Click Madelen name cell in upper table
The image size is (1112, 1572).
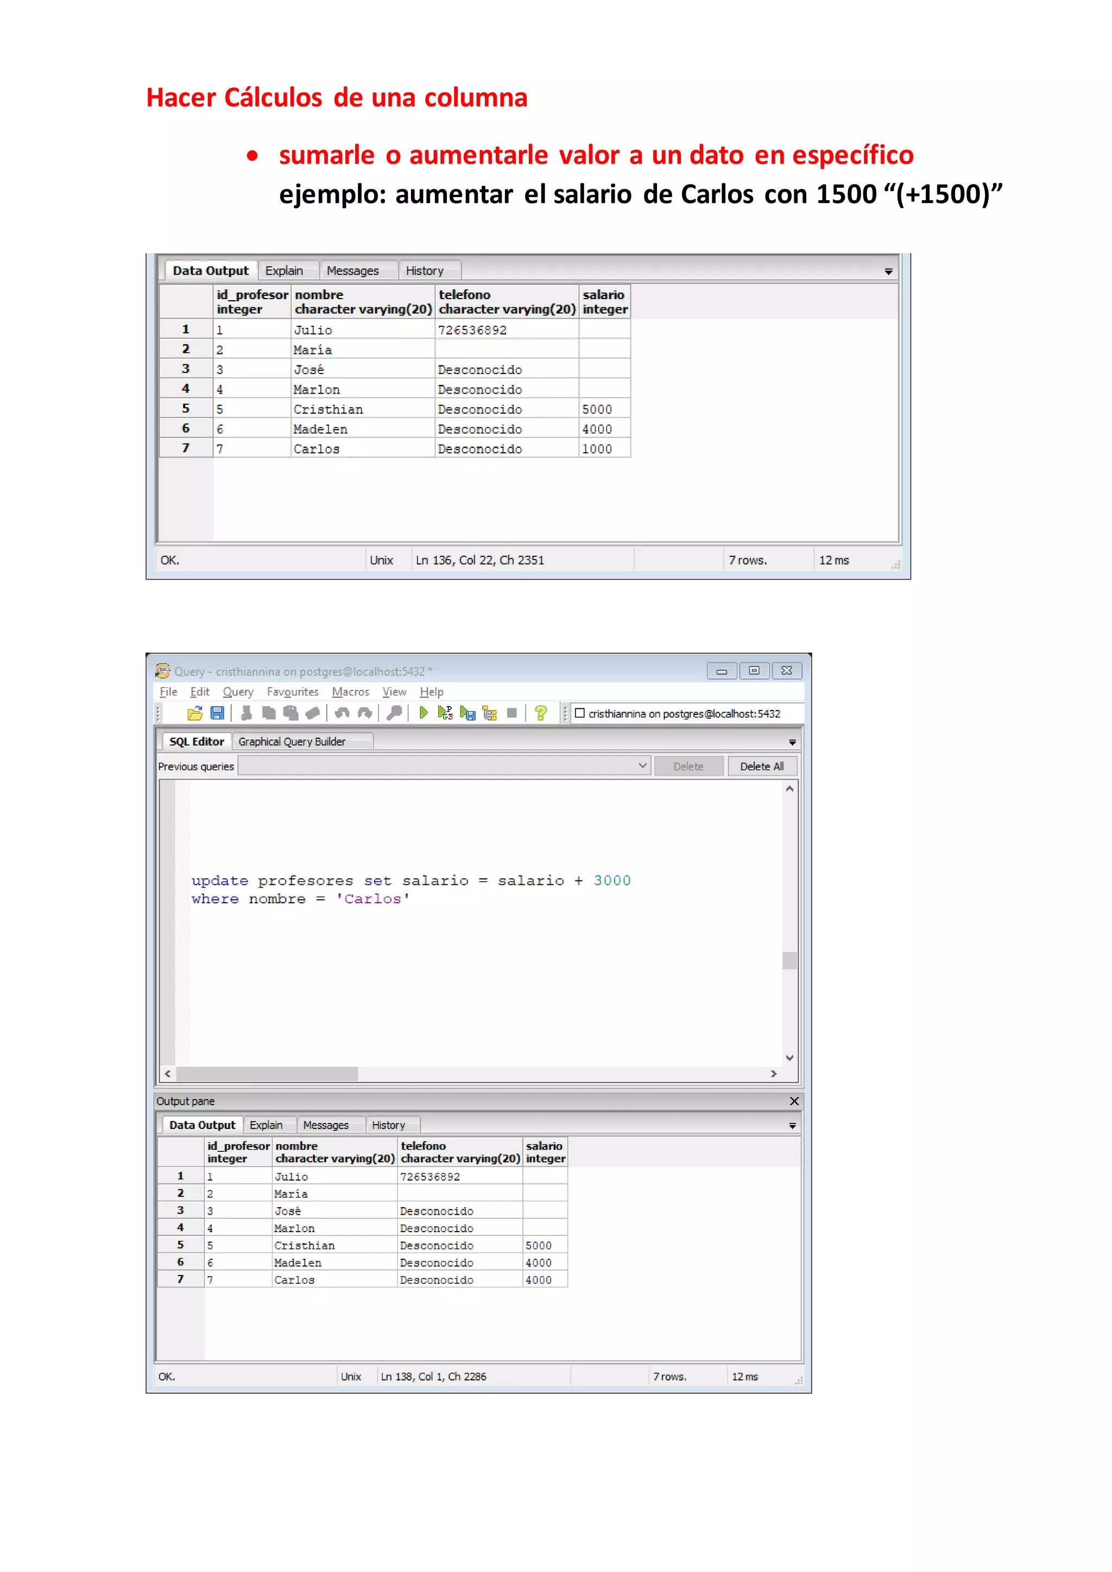pyautogui.click(x=363, y=429)
